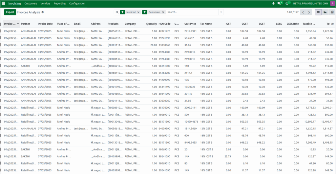This screenshot has width=336, height=174.
Task: Sort by Invoice Date column header
Action: click(x=45, y=24)
